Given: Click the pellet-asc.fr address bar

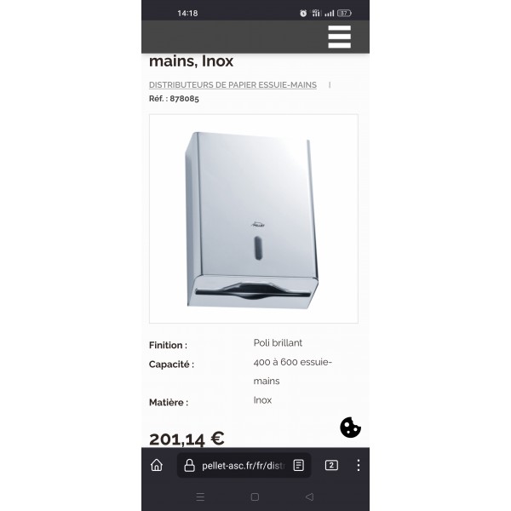Looking at the screenshot, I should [x=244, y=465].
